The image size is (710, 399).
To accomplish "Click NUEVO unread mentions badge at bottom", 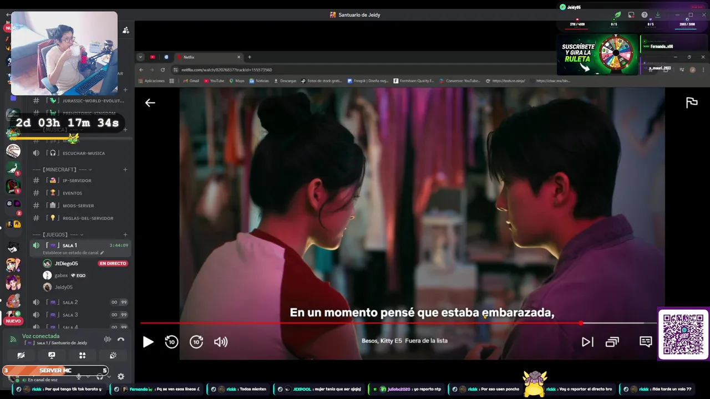I will [x=13, y=321].
